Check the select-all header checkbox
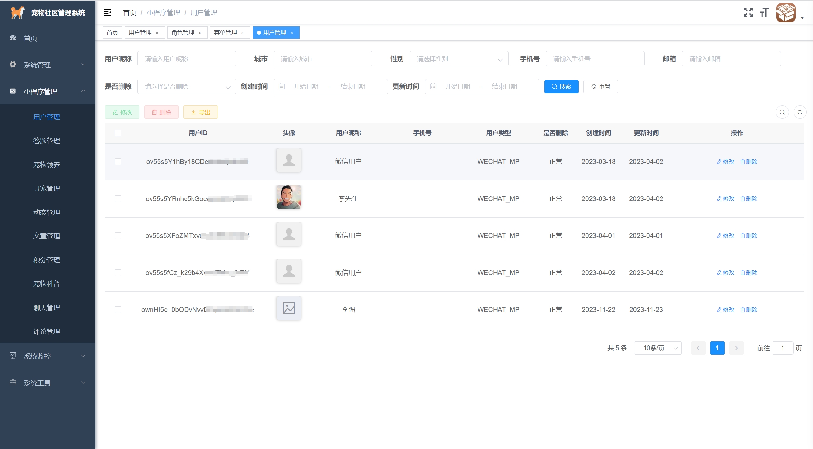This screenshot has height=449, width=813. tap(118, 133)
